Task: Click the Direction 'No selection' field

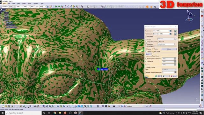Action: [166, 44]
